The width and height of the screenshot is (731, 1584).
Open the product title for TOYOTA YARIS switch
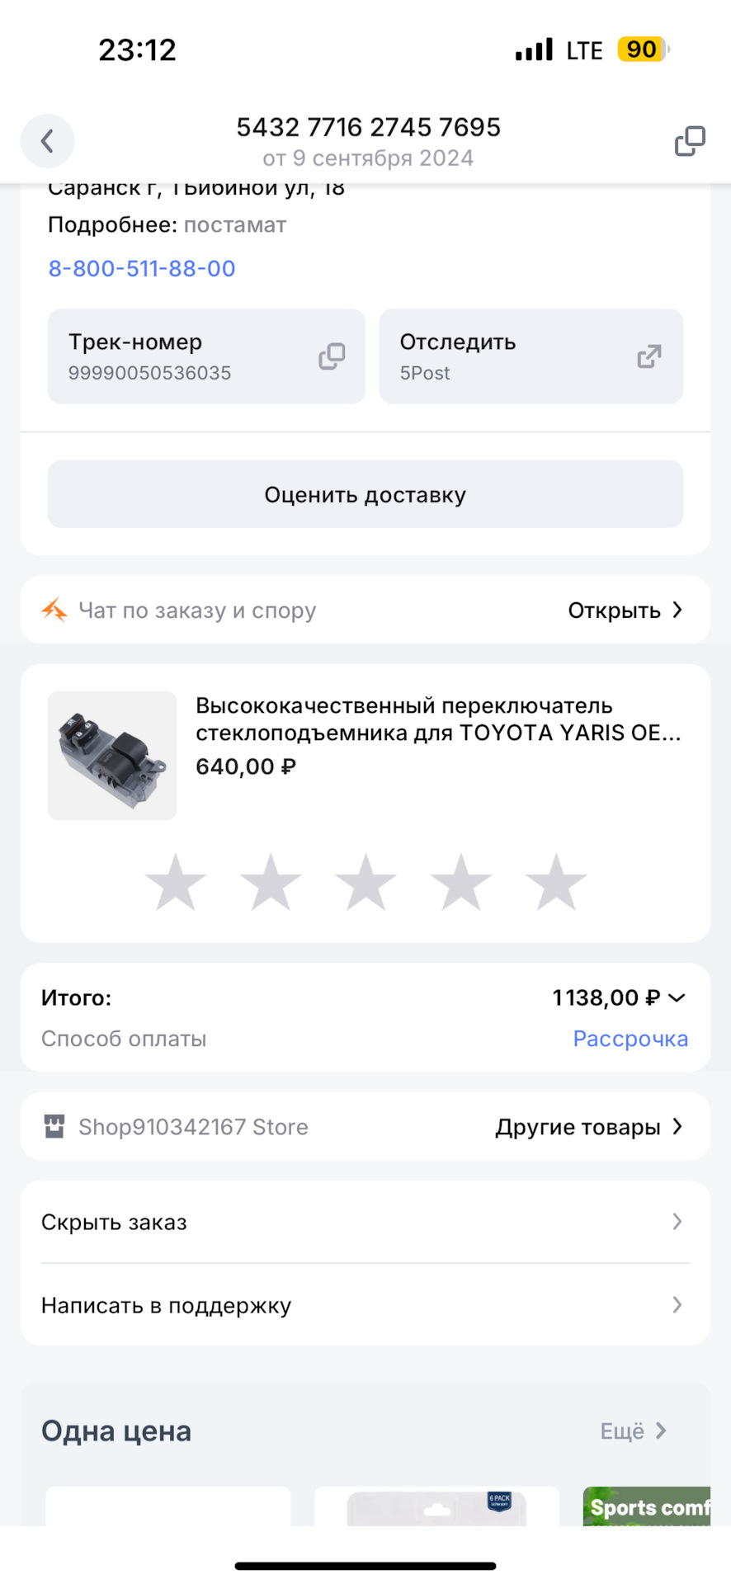tap(437, 719)
